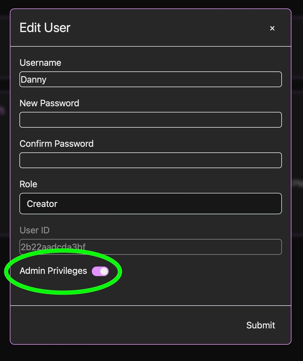Viewport: 303px width, 361px height.
Task: Click the "Username" field label
Action: coord(40,63)
